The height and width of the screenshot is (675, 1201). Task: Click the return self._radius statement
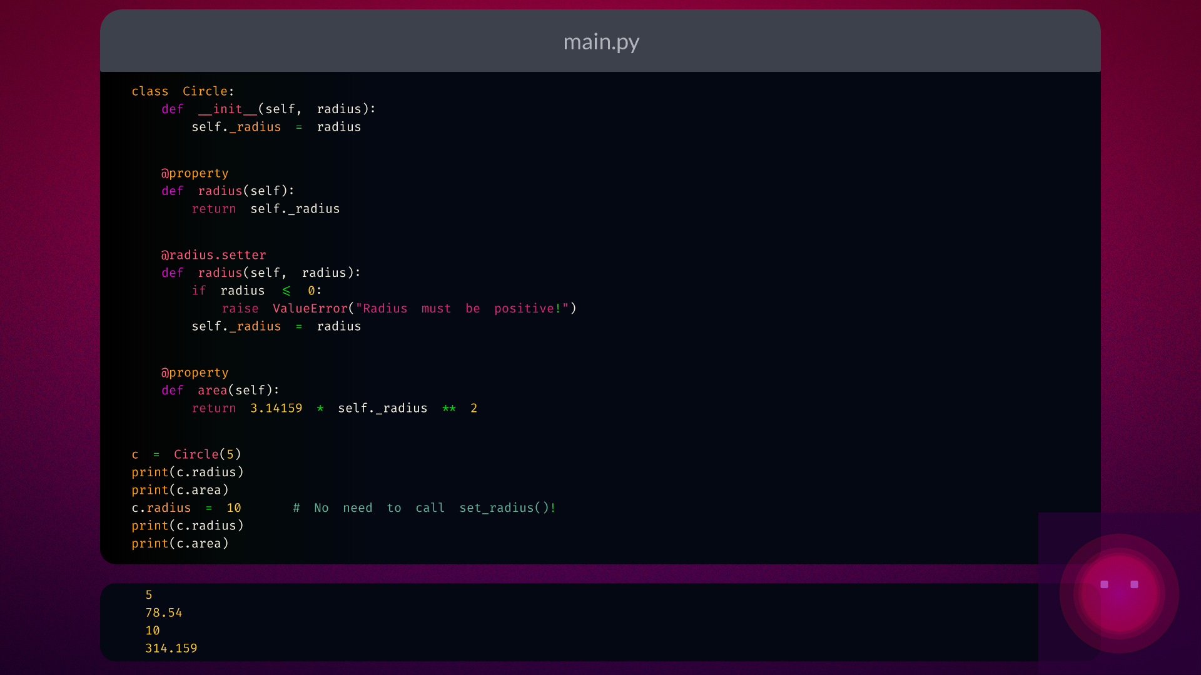pyautogui.click(x=265, y=209)
